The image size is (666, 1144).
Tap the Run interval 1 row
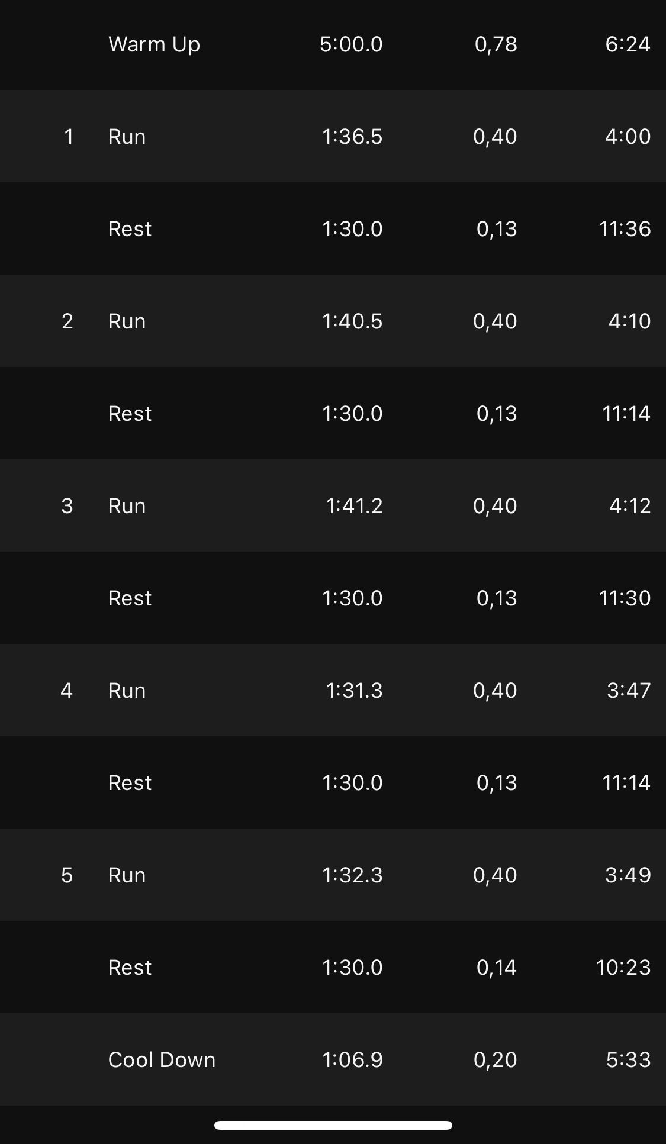tap(333, 136)
